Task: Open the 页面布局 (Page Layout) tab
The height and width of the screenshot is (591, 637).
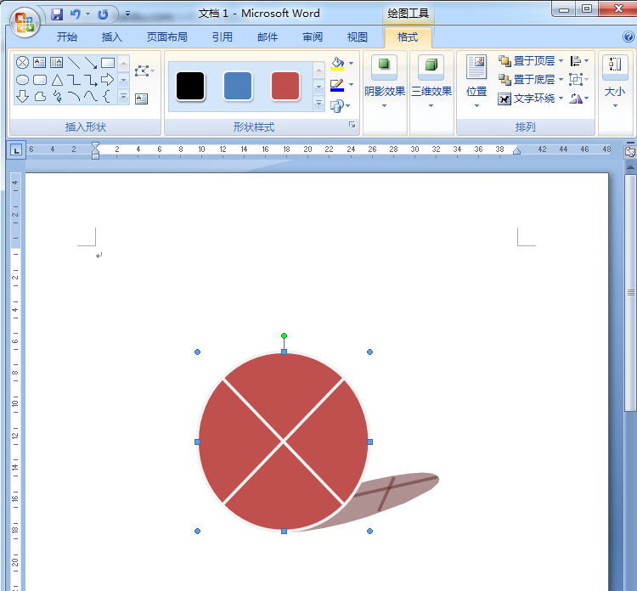Action: [167, 37]
